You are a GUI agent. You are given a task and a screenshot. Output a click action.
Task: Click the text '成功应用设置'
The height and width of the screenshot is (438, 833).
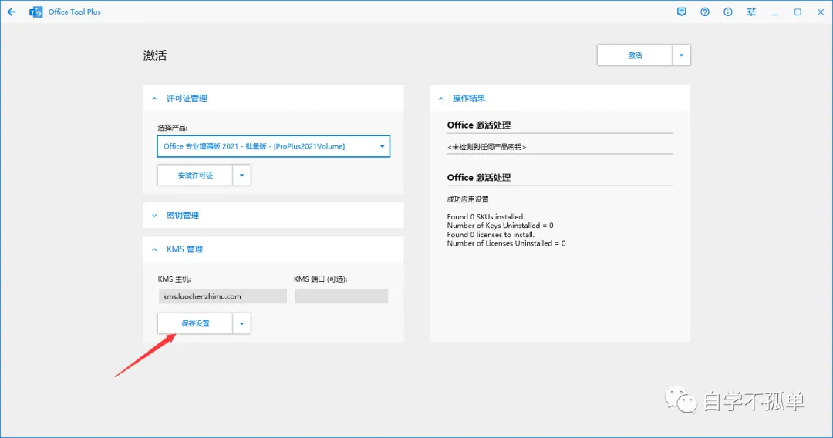point(467,199)
